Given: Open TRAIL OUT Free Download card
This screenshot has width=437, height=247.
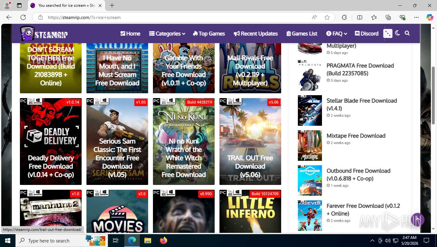Looking at the screenshot, I should tap(250, 142).
